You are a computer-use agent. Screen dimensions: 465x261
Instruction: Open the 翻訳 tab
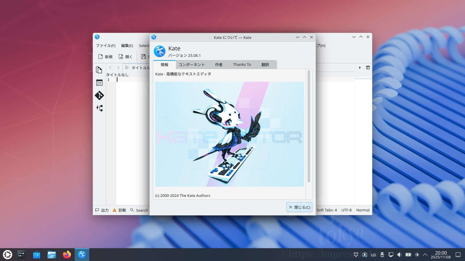(265, 65)
